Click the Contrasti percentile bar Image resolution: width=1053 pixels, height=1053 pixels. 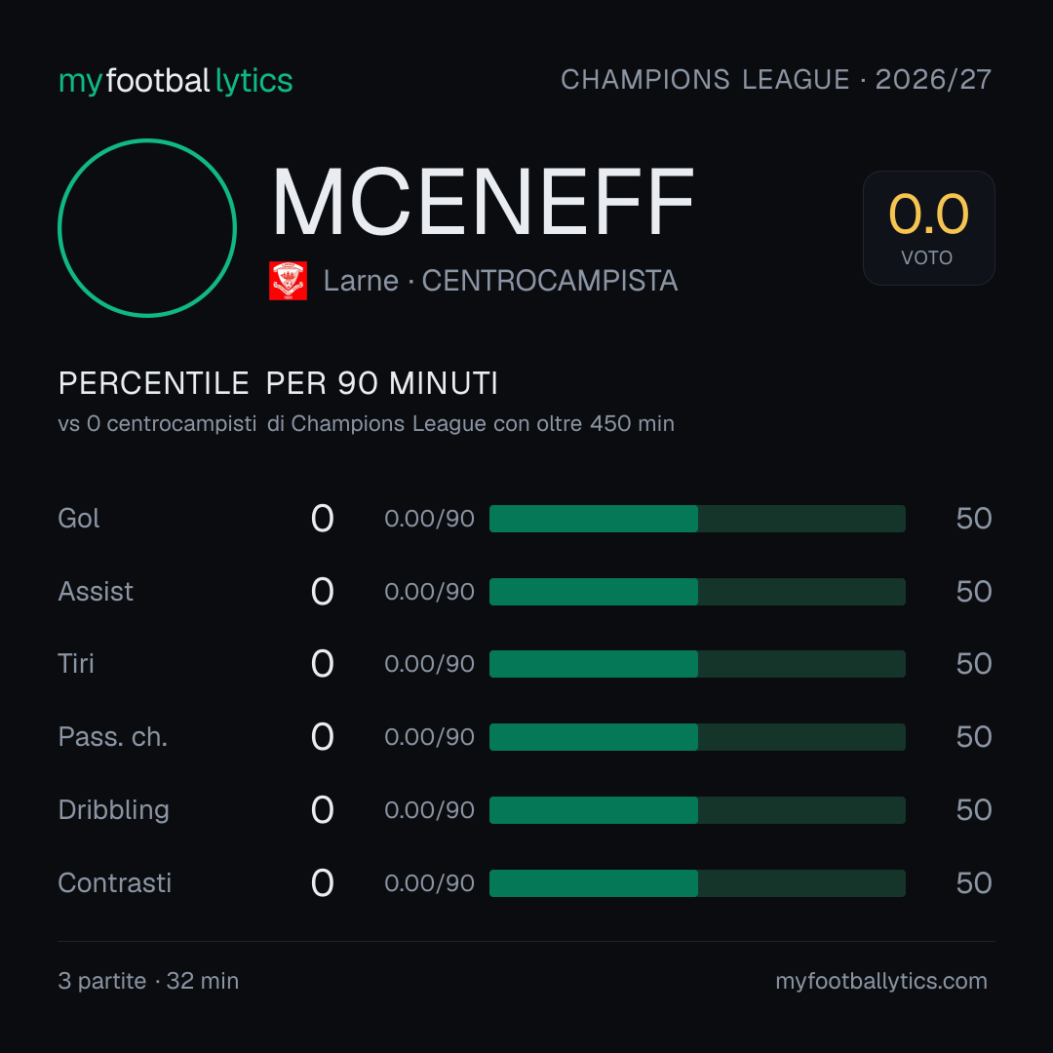pyautogui.click(x=697, y=883)
